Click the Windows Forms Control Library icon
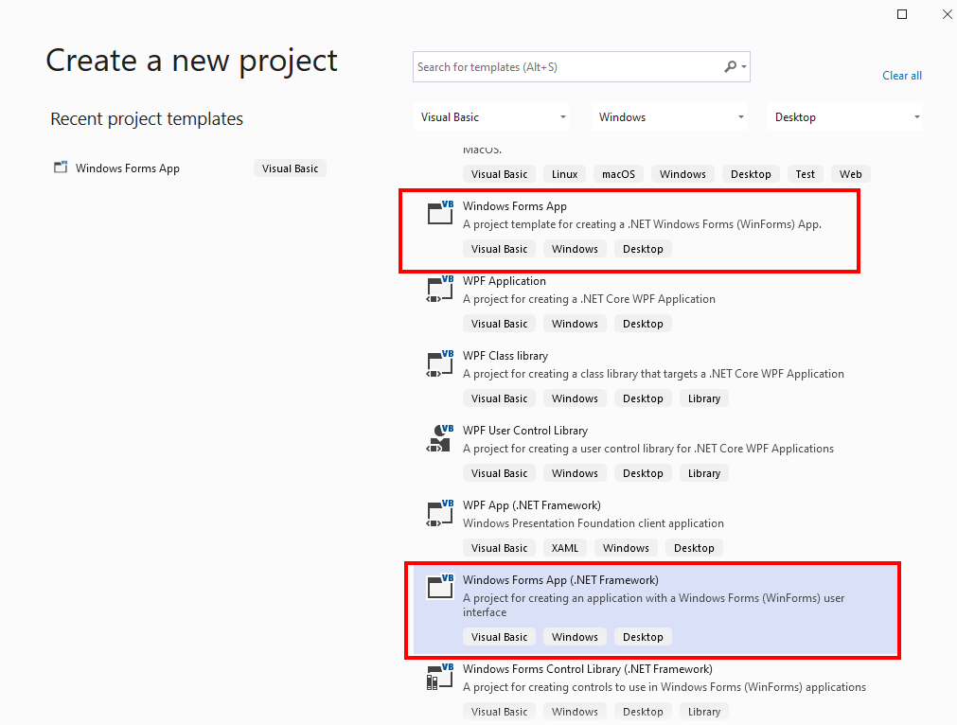The width and height of the screenshot is (957, 725). [440, 676]
